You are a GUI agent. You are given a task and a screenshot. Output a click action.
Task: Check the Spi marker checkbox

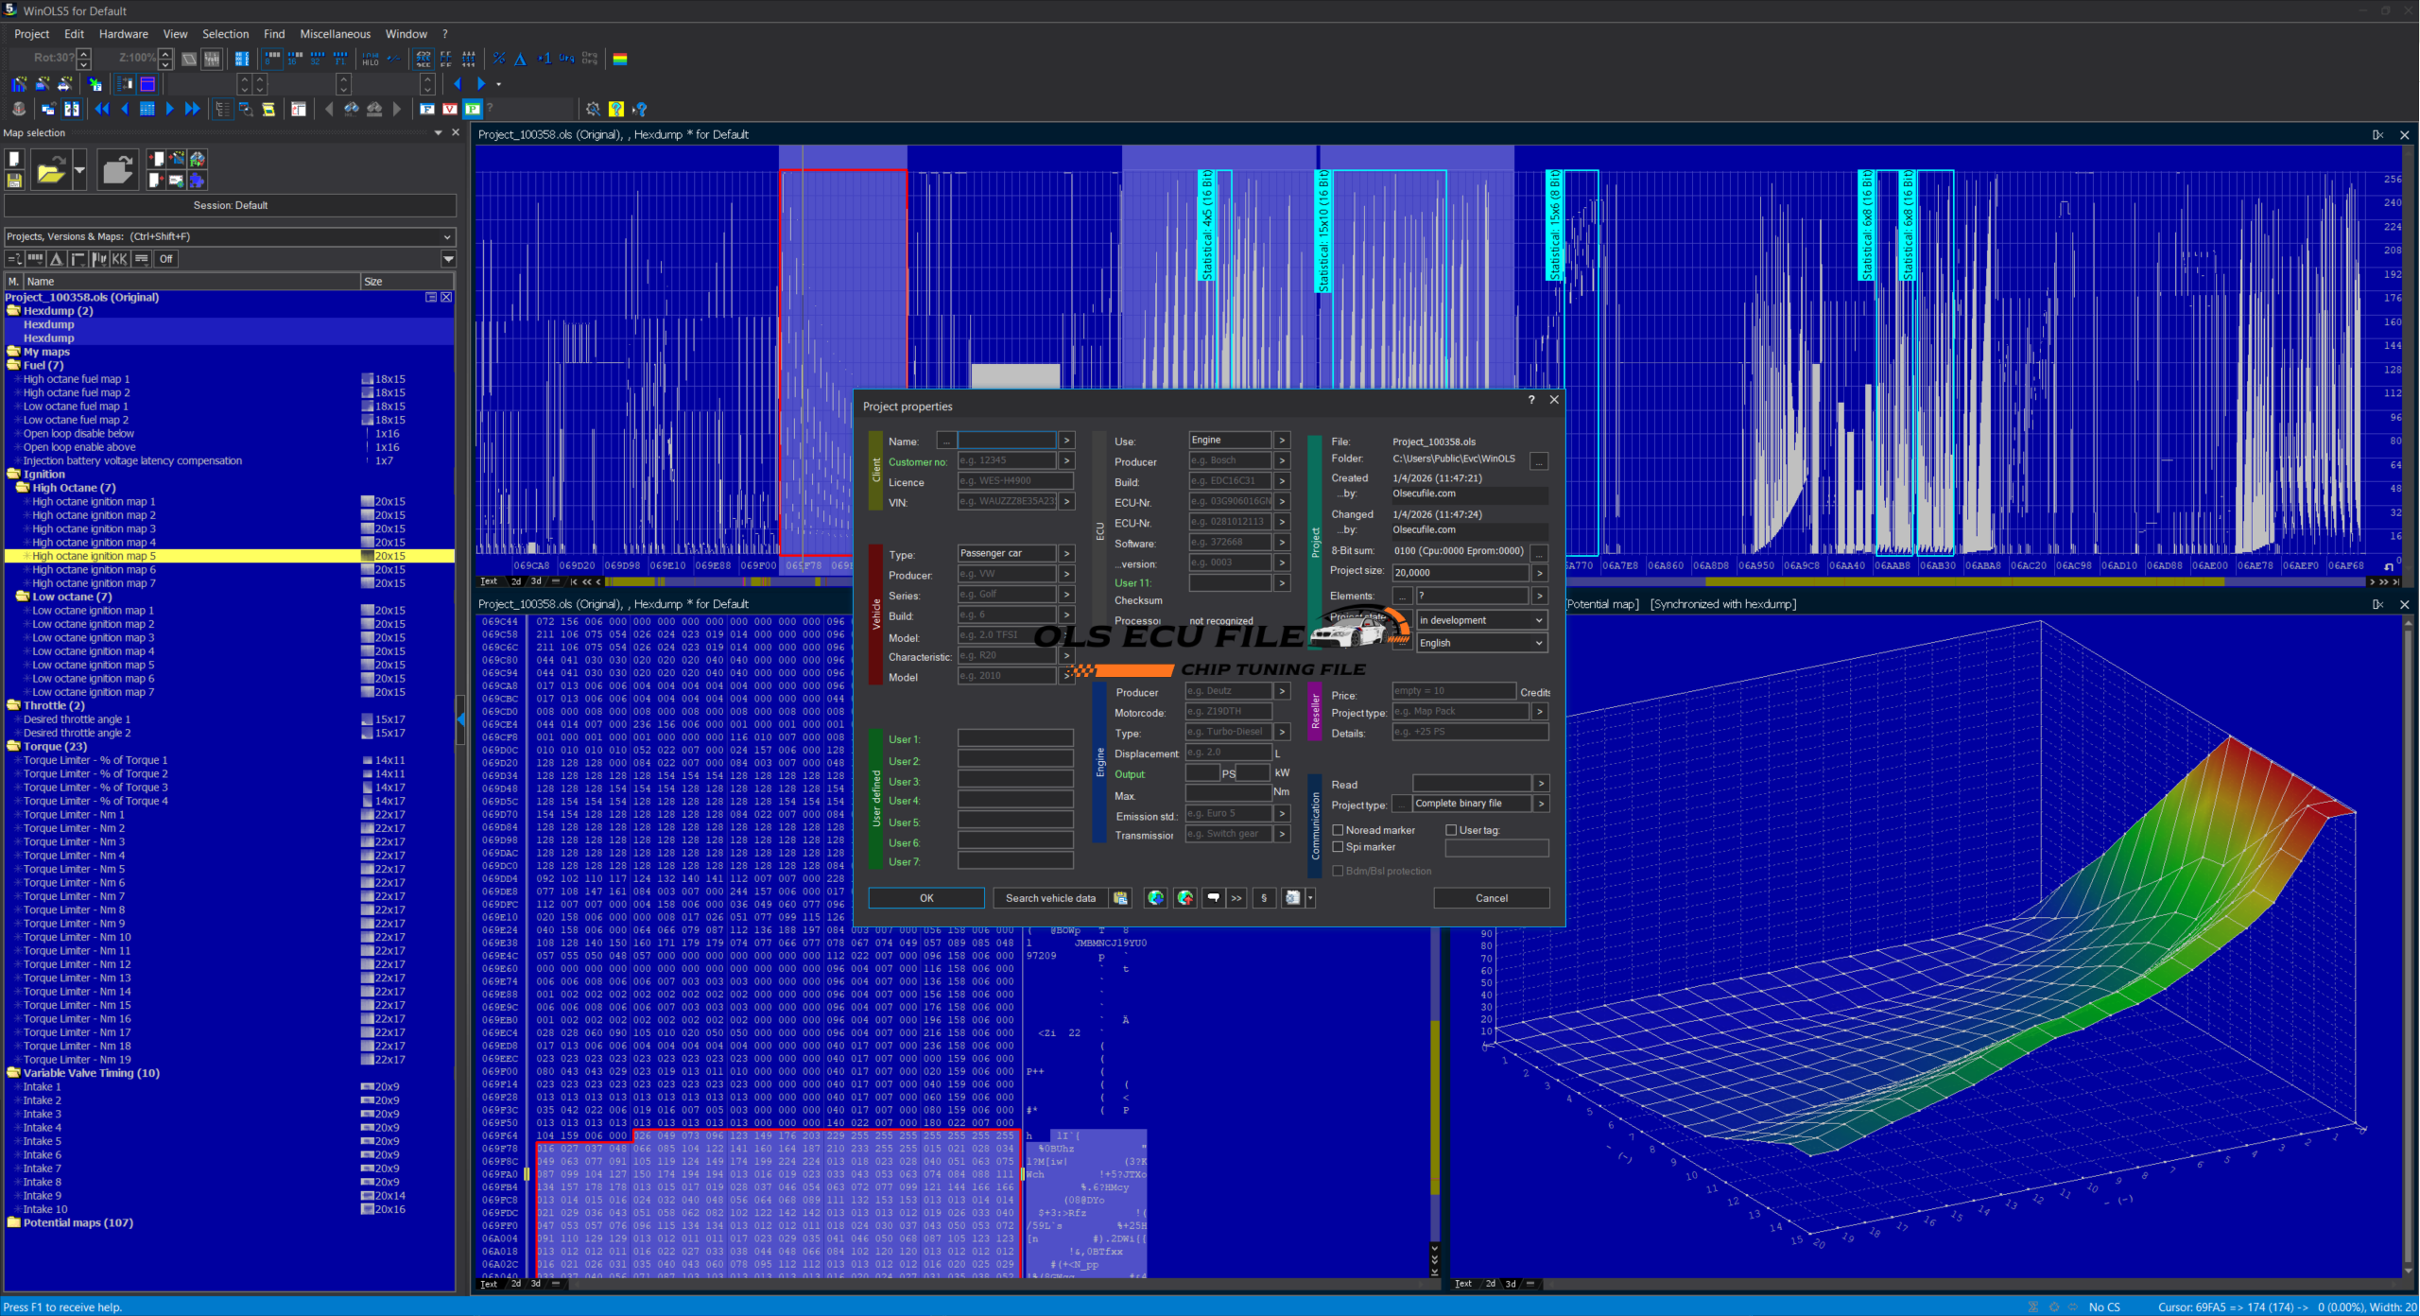click(1338, 847)
